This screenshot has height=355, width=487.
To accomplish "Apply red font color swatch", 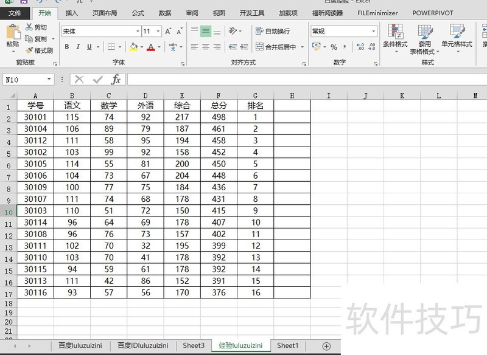I will point(151,47).
